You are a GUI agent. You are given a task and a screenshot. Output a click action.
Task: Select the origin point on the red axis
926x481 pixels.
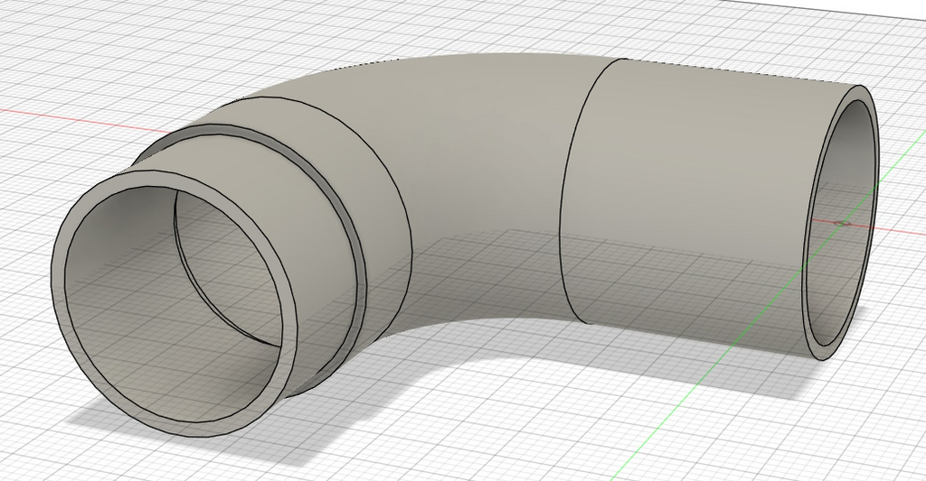(x=841, y=224)
